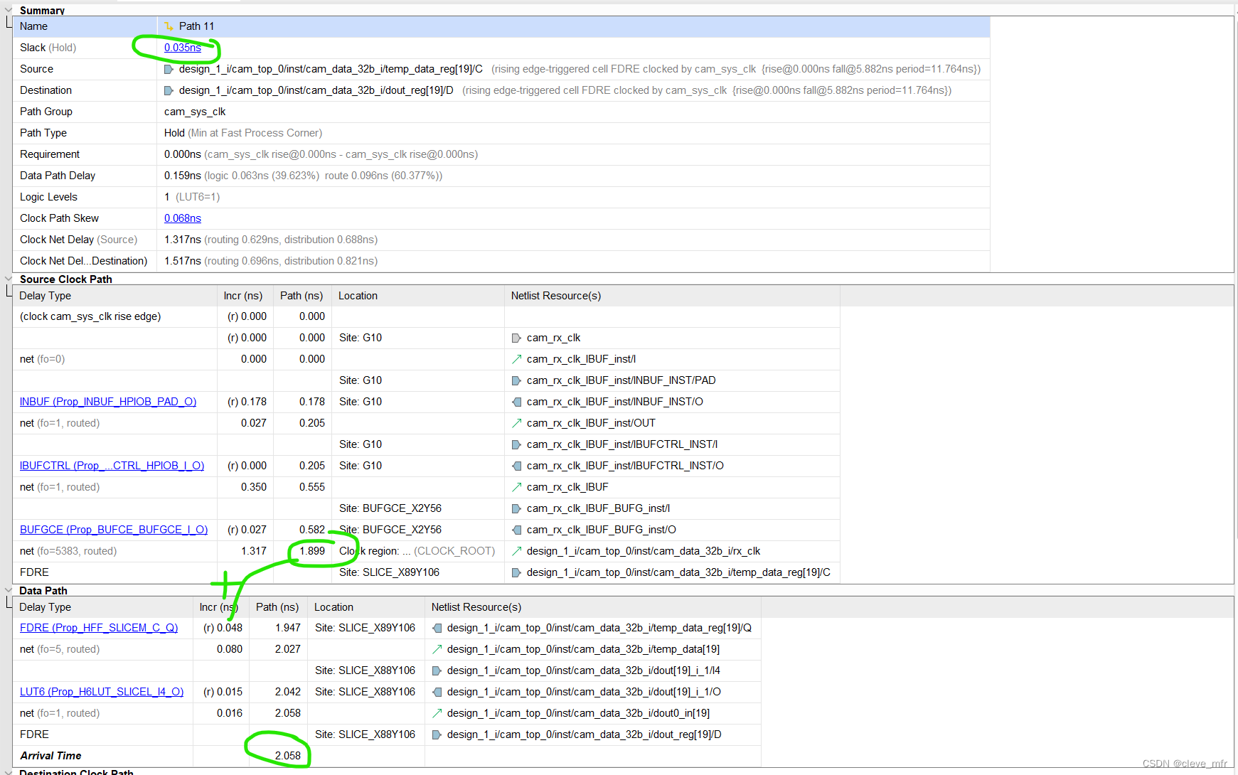This screenshot has height=775, width=1238.
Task: Expand the Destination Clock Path section
Action: [x=9, y=772]
